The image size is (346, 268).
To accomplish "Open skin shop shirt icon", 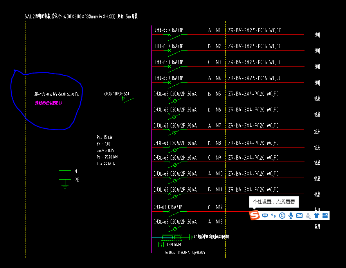I will pos(317,216).
